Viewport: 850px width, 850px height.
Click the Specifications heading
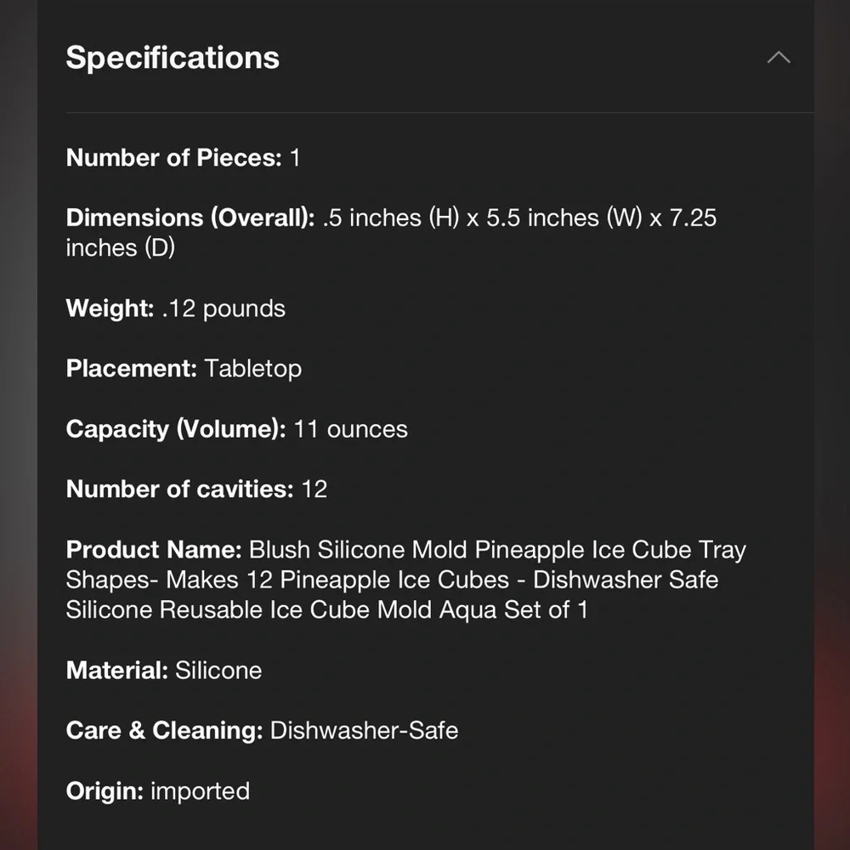[173, 58]
